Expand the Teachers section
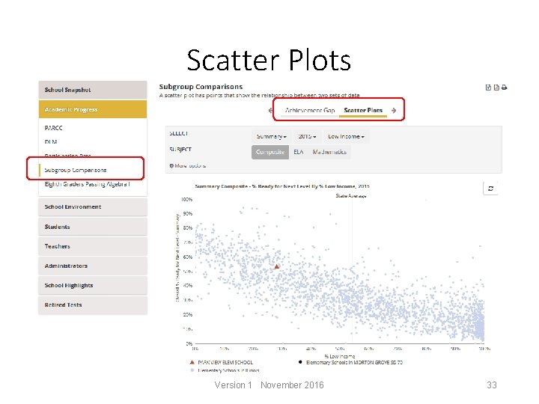This screenshot has width=539, height=404. click(93, 246)
